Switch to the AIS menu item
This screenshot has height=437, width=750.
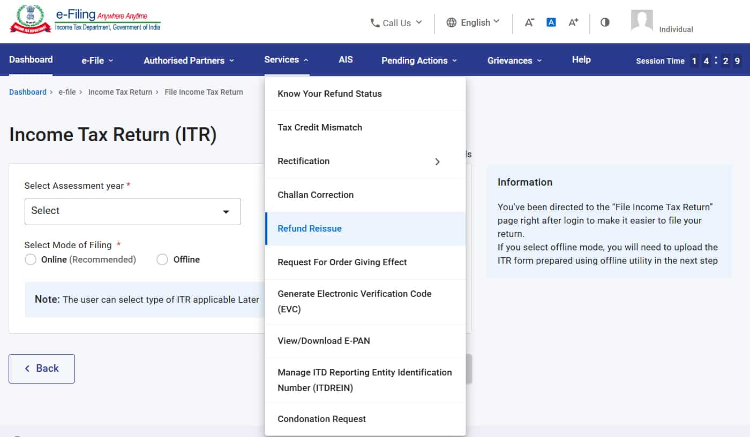point(346,60)
